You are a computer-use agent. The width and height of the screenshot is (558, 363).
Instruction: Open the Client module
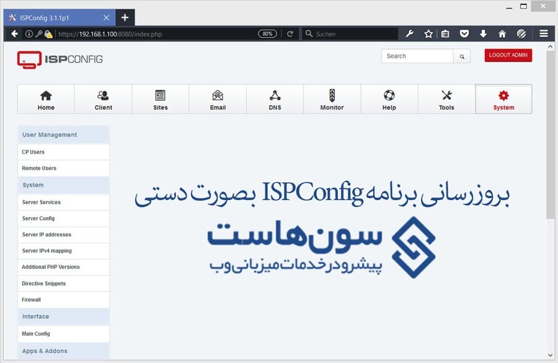(x=103, y=99)
